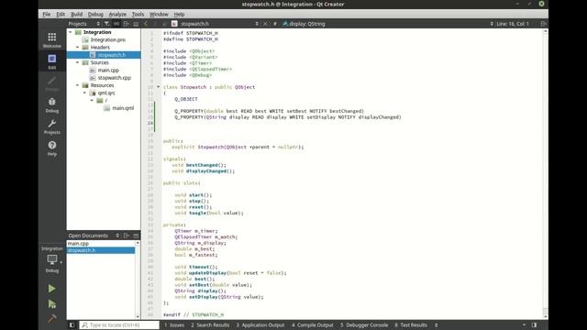Close the Projects sidebar panel
Screen dimensions: 587x330
pos(136,24)
